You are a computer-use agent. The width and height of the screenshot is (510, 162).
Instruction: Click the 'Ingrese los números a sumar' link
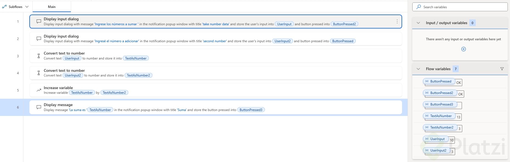116,24
